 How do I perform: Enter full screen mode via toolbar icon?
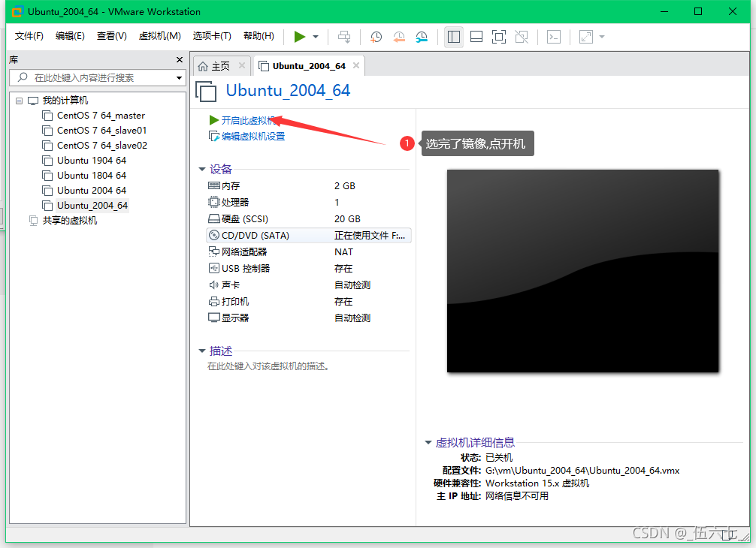coord(499,37)
